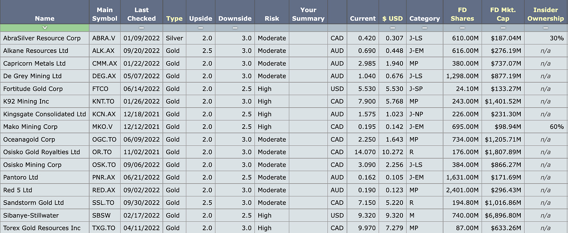The image size is (568, 233).
Task: Click Alkane Resources upside value 2.5
Action: 207,51
